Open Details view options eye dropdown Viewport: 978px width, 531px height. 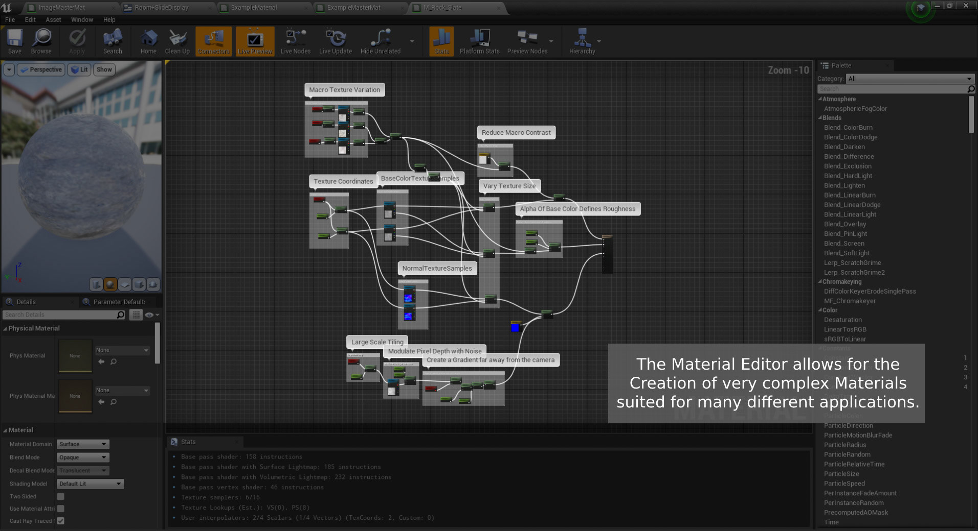click(152, 315)
